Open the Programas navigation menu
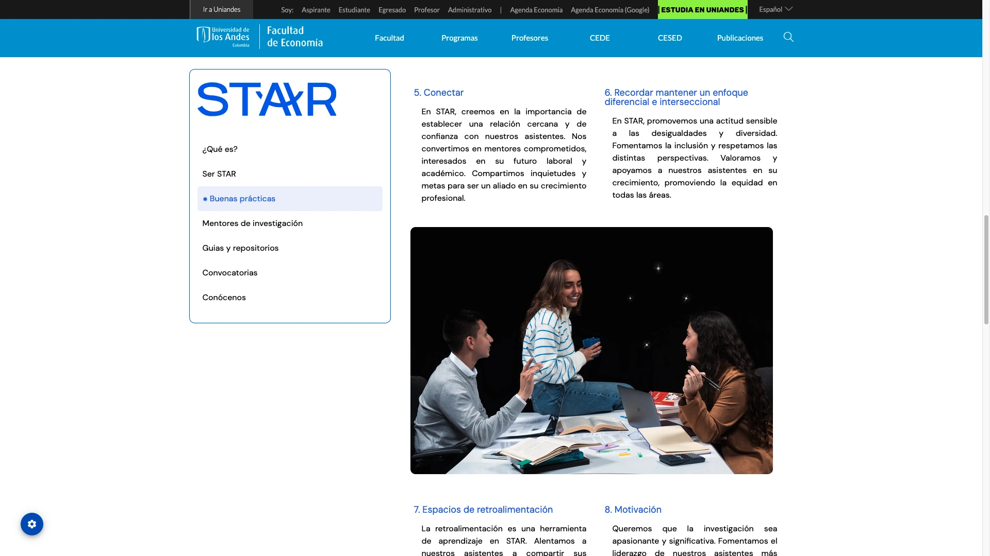This screenshot has height=556, width=990. [x=459, y=38]
